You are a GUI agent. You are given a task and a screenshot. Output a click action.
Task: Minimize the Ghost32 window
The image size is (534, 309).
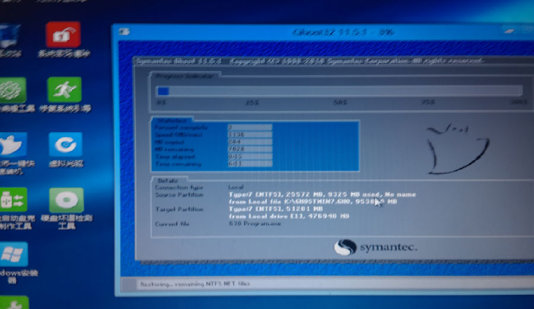pos(510,31)
